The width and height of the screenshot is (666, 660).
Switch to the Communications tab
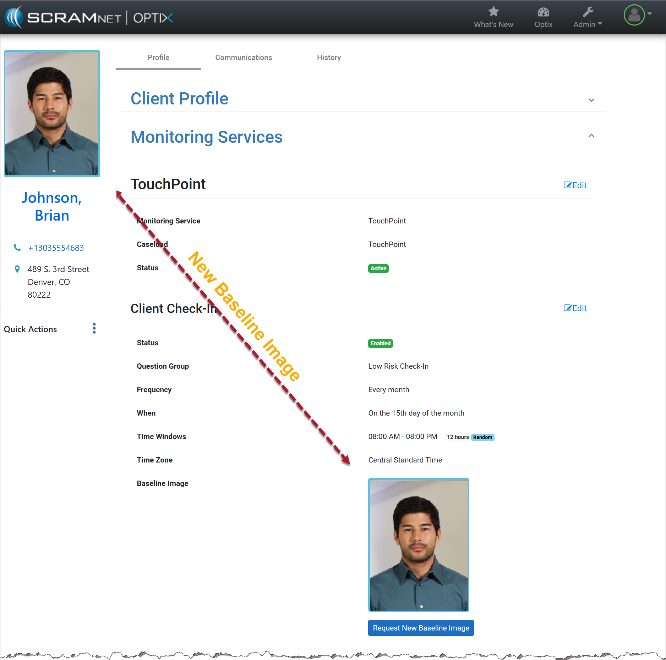(244, 58)
